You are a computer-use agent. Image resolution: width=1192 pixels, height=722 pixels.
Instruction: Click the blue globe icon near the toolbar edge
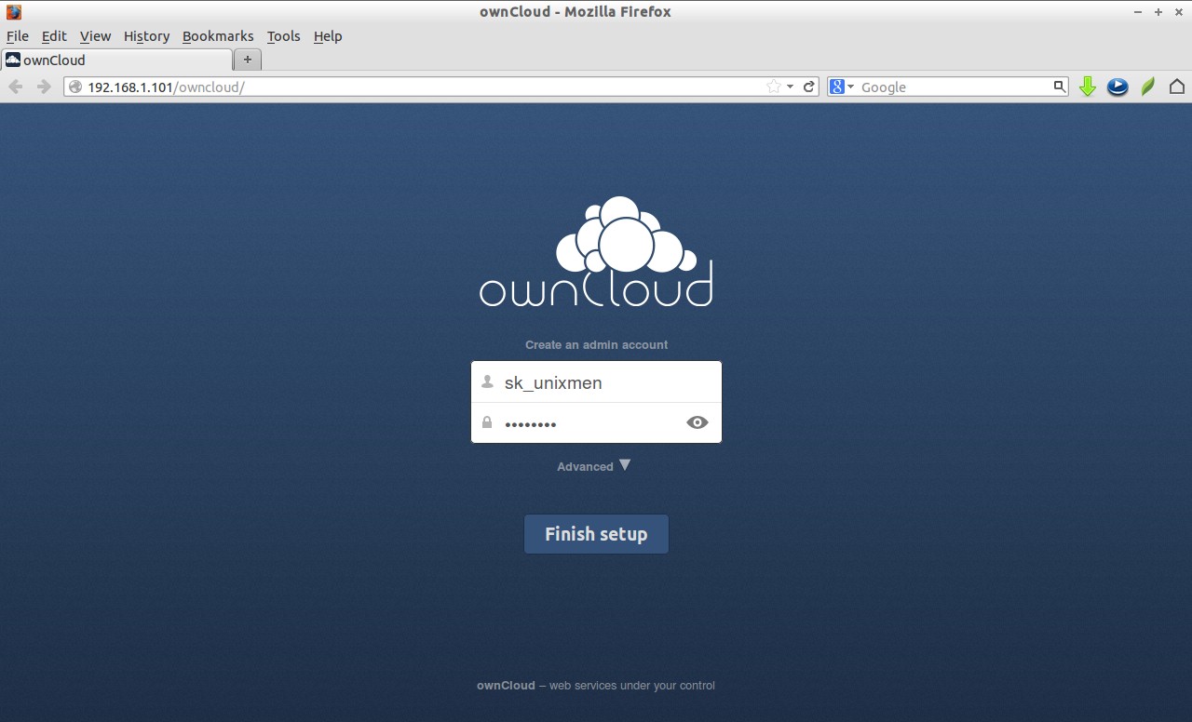(1117, 87)
